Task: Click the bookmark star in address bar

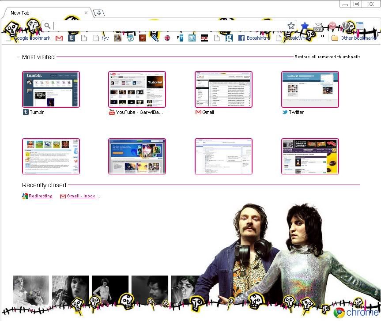Action: tap(291, 26)
